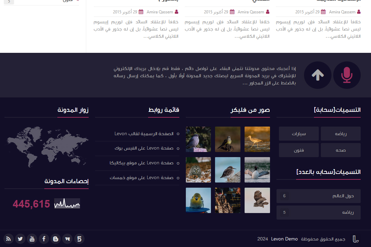Screen dimensions: 371x247
Task: Open the Twitter icon in footer
Action: click(20, 239)
